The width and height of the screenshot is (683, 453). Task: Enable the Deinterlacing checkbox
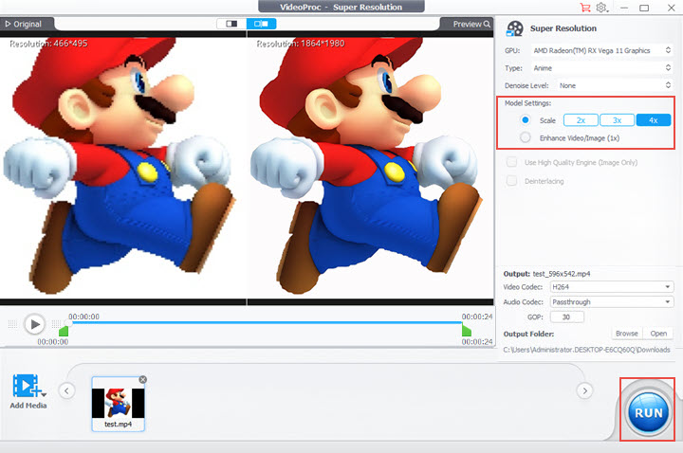512,180
